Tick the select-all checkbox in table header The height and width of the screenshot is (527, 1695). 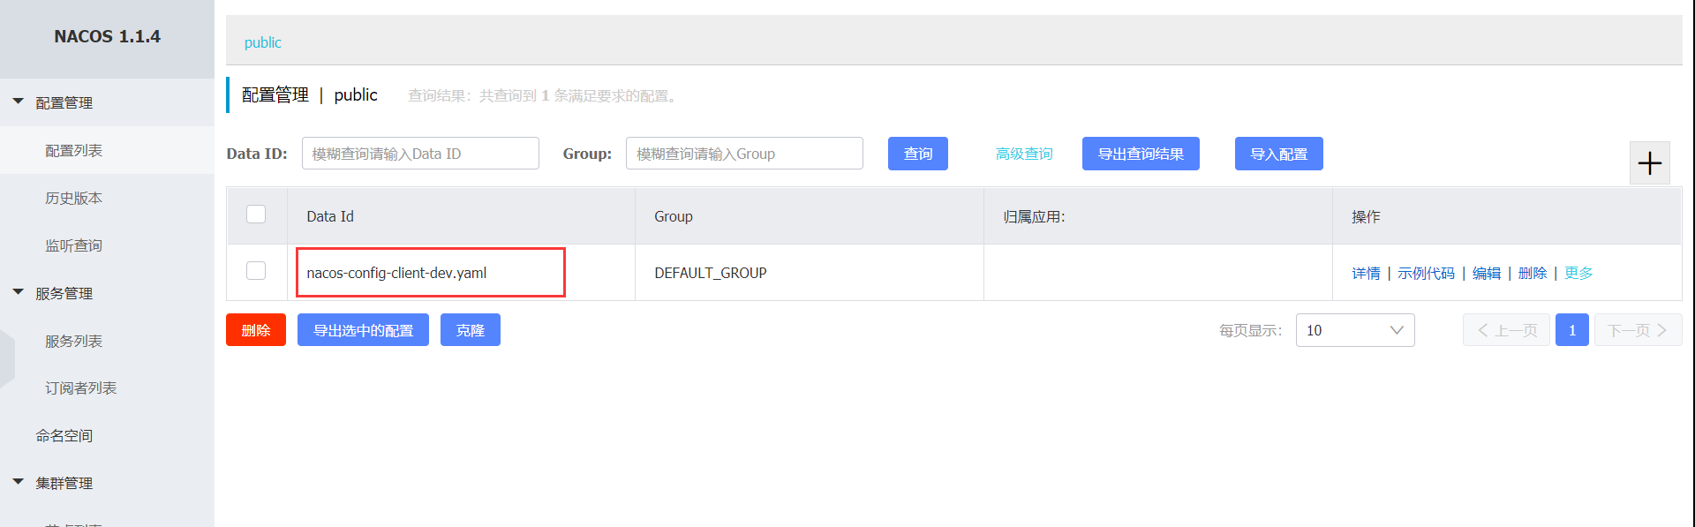256,215
